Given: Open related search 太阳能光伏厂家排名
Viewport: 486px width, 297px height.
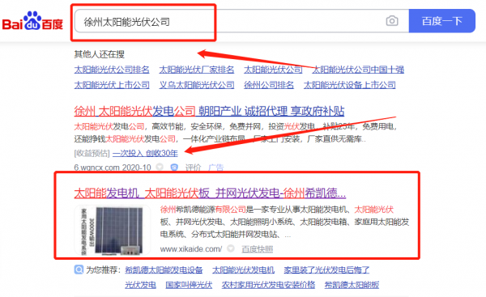Looking at the screenshot, I should tap(197, 70).
